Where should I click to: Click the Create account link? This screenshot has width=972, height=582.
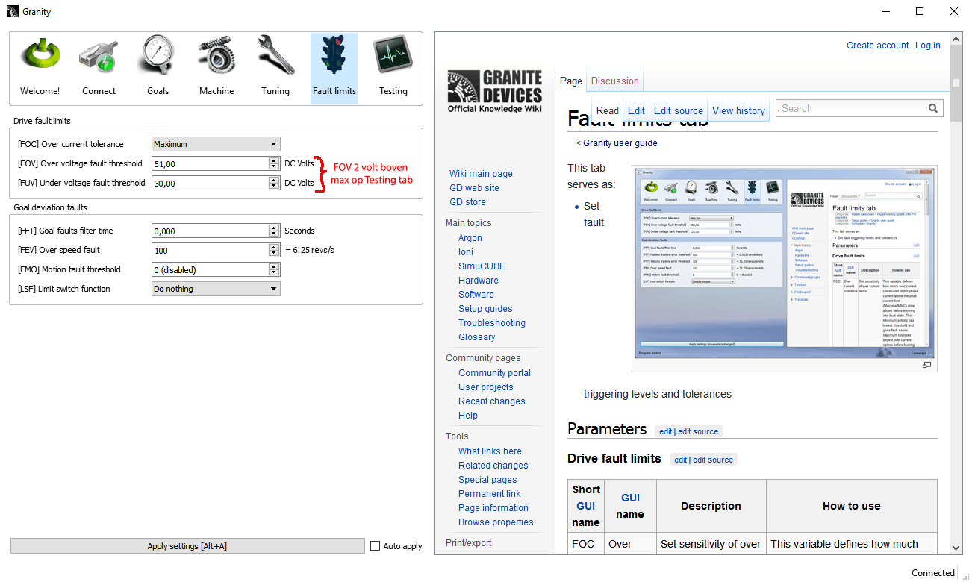pos(878,46)
